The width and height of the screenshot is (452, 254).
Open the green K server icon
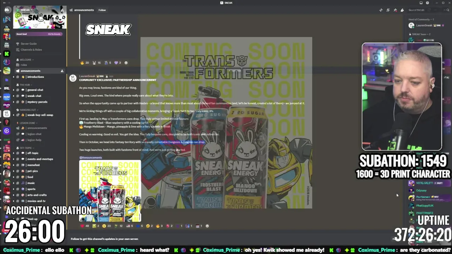(x=7, y=54)
